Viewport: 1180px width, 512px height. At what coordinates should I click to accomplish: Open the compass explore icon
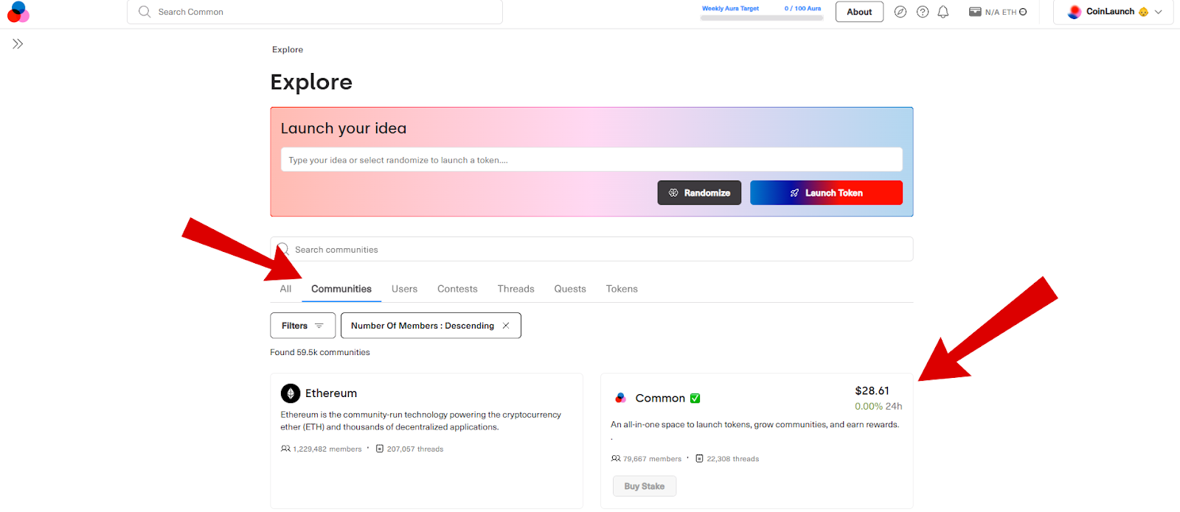[900, 12]
